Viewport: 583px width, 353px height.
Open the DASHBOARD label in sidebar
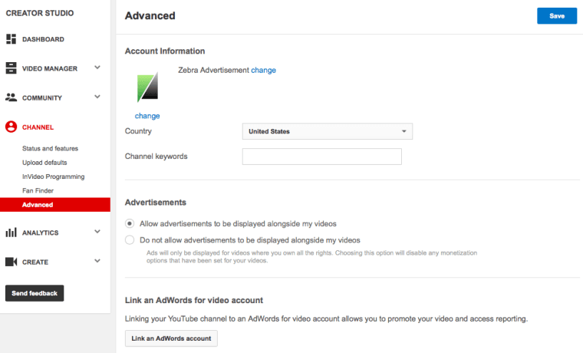[43, 39]
